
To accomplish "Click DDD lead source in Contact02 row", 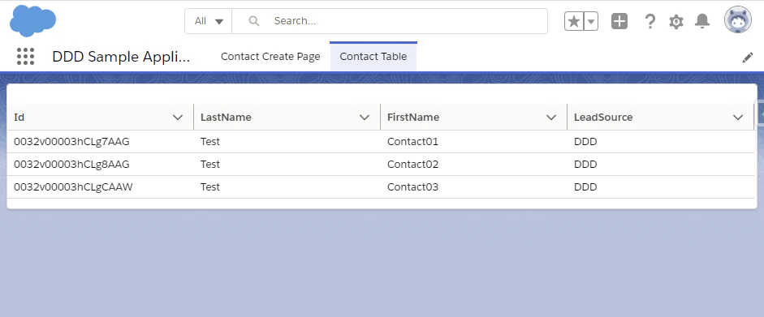I will 660,165.
